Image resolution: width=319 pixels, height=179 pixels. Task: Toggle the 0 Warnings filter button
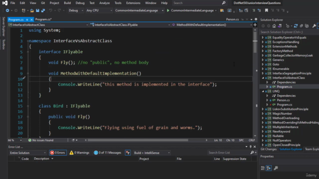pos(79,153)
